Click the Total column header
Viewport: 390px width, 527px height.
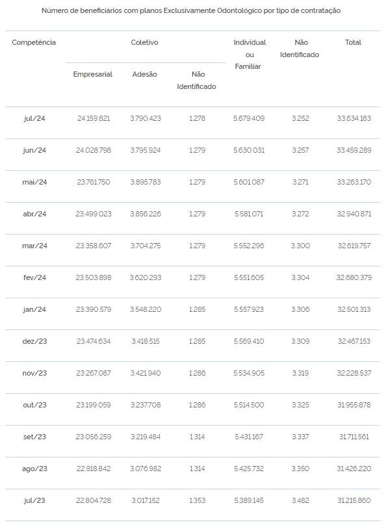[353, 42]
